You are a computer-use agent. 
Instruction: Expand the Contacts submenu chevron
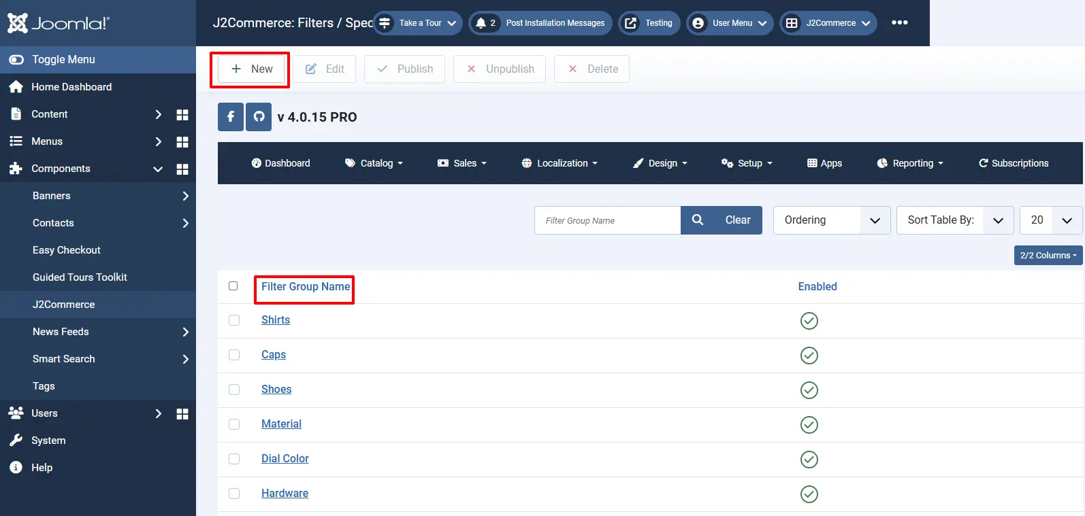coord(185,223)
